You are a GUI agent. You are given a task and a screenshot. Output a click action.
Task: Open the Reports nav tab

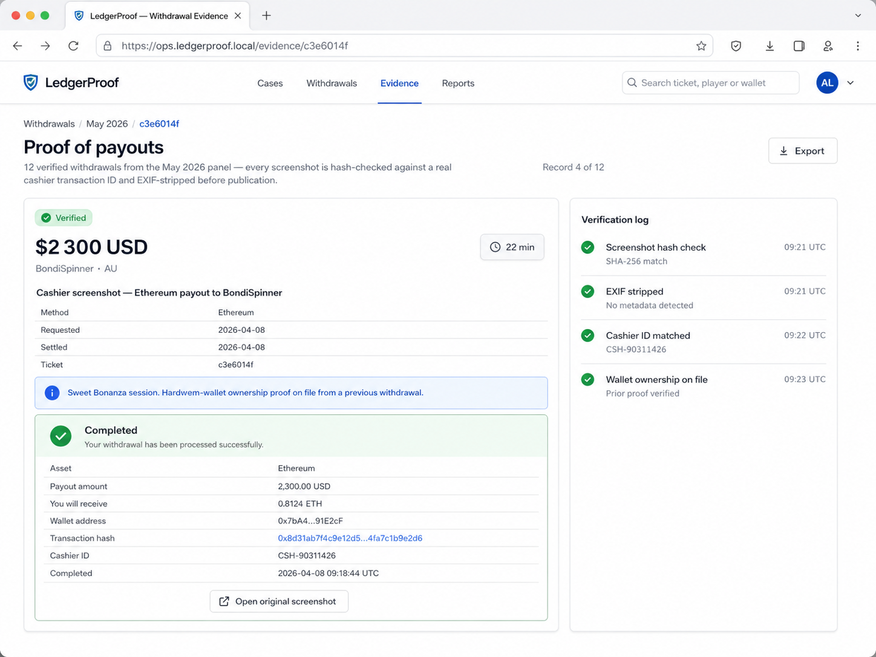(x=458, y=83)
